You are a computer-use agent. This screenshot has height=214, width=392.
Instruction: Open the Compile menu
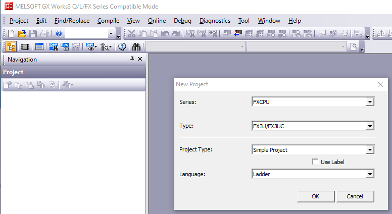pos(108,21)
